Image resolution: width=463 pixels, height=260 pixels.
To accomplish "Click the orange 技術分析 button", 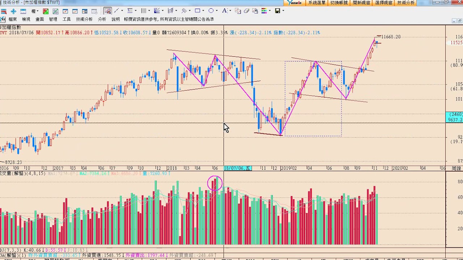I will click(x=406, y=3).
